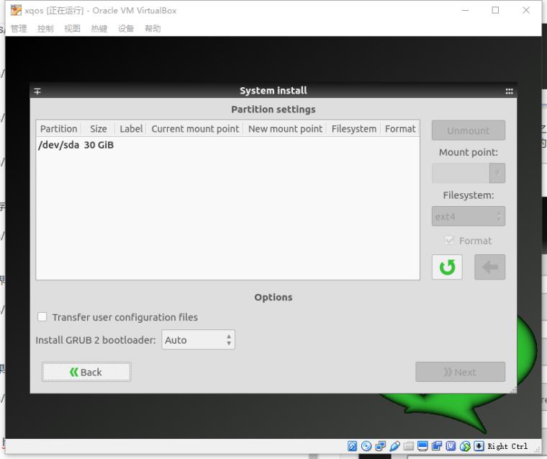
Task: Open the 视图 menu
Action: coord(72,28)
